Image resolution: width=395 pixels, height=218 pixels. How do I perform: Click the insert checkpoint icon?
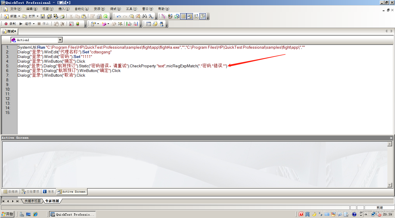(93, 24)
